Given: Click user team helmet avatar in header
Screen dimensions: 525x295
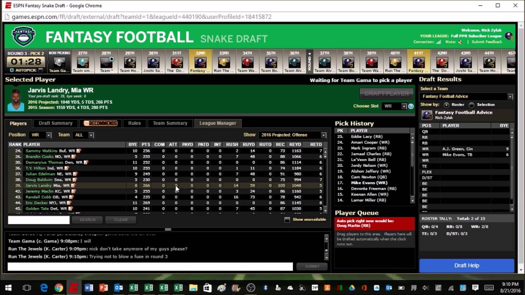Looking at the screenshot, I should pyautogui.click(x=509, y=36).
